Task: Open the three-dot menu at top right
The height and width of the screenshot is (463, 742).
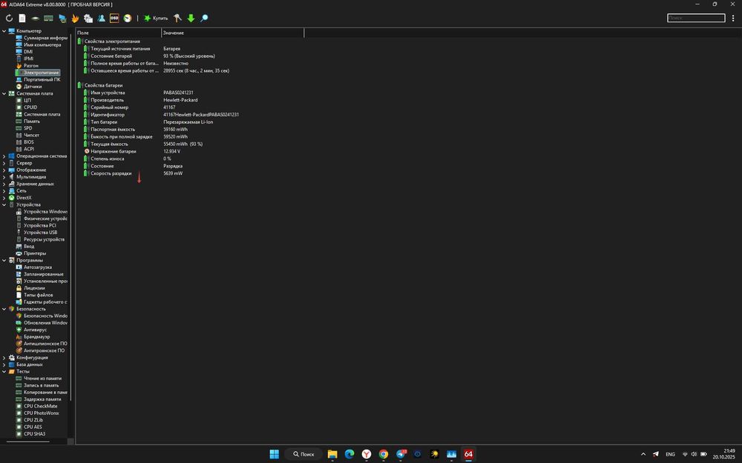Action: click(733, 18)
